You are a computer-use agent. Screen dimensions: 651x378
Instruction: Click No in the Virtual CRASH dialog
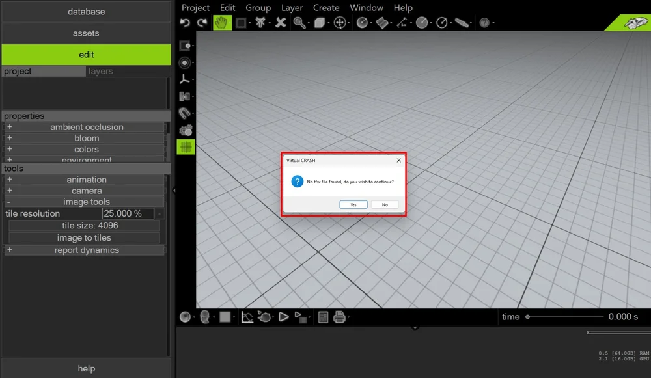(385, 204)
